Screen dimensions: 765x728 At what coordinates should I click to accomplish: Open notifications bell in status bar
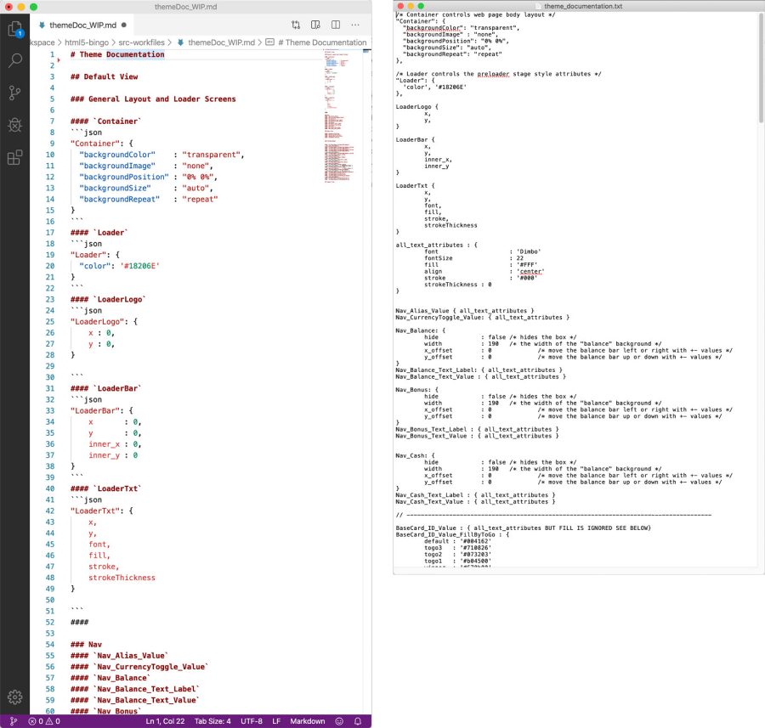pos(358,721)
